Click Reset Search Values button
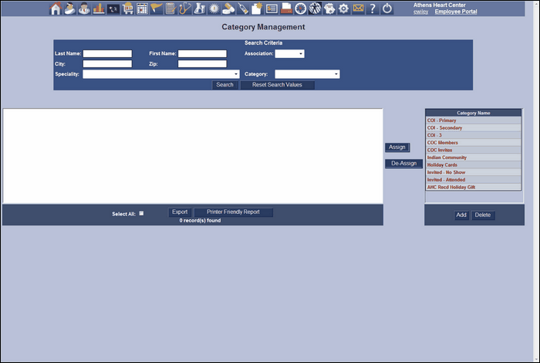540x363 pixels. pos(277,85)
